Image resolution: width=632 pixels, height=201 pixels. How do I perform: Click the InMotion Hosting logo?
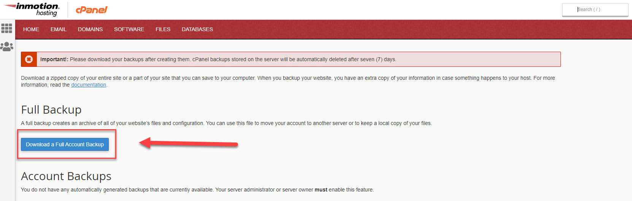click(33, 9)
